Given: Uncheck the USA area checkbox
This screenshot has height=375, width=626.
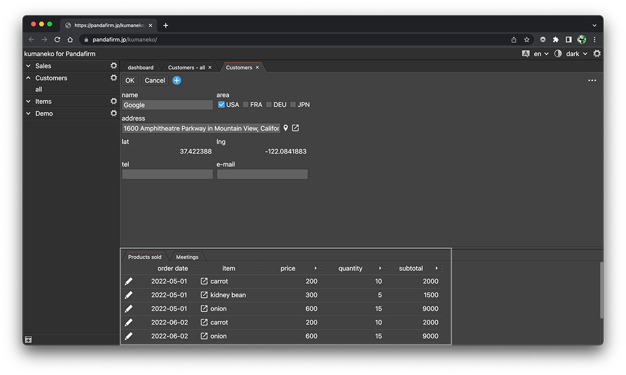Looking at the screenshot, I should point(221,104).
